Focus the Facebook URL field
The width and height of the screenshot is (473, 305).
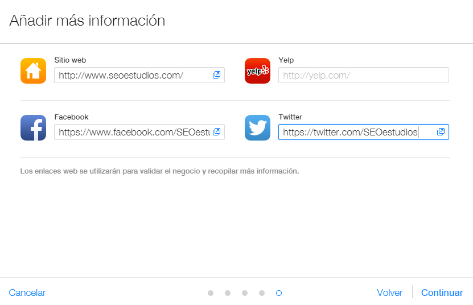tap(139, 132)
